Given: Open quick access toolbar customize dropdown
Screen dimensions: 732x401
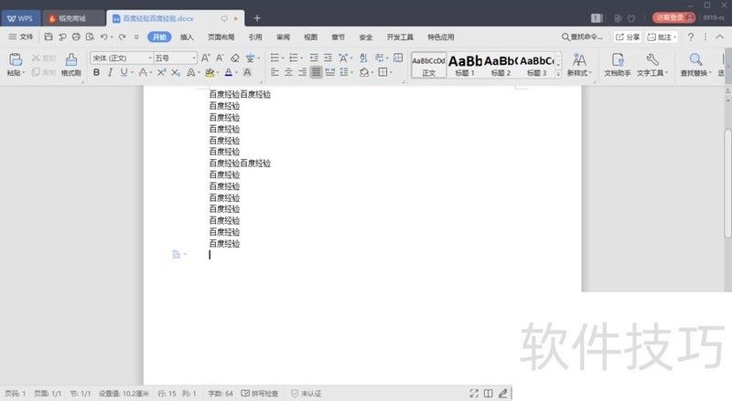Looking at the screenshot, I should pos(136,37).
